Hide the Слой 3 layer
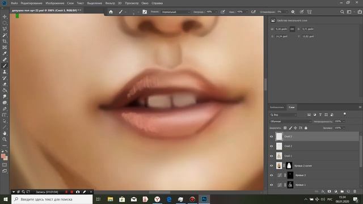 click(x=271, y=137)
